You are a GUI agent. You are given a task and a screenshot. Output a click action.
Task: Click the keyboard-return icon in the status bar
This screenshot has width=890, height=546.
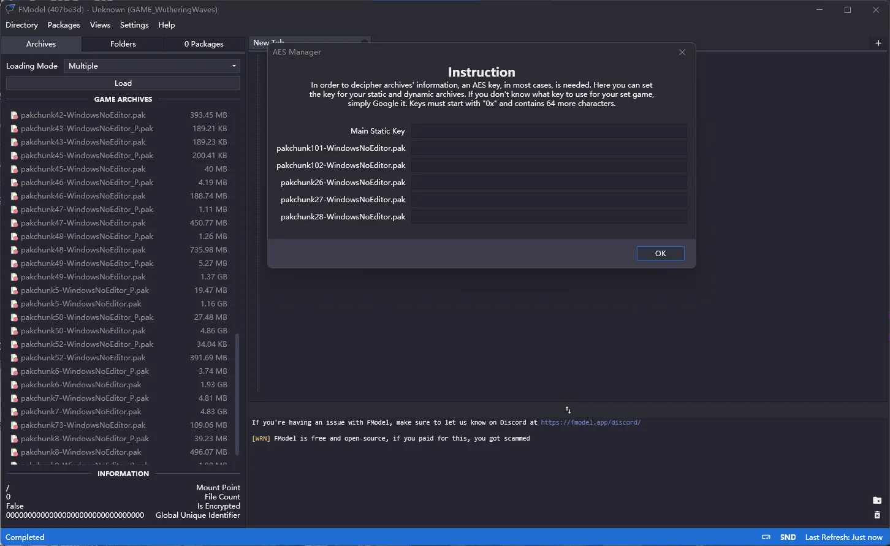click(x=766, y=537)
